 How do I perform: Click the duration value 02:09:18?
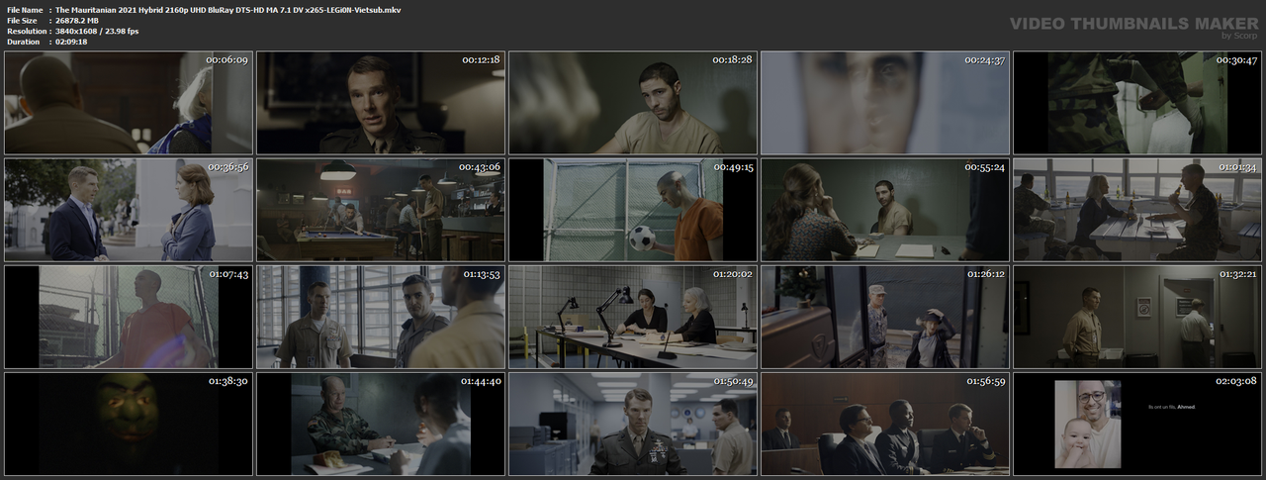point(76,42)
